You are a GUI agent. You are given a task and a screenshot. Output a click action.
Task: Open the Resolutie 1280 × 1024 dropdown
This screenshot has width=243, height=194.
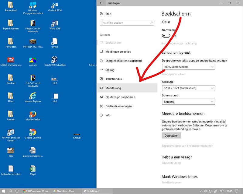point(188,88)
